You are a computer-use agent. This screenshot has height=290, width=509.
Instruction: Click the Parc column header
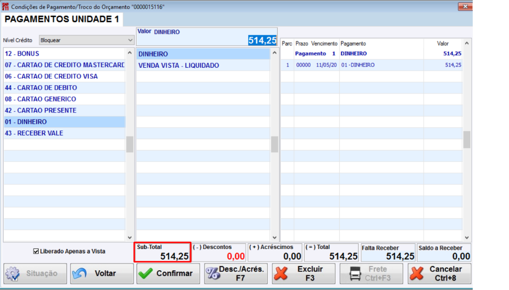pyautogui.click(x=287, y=43)
